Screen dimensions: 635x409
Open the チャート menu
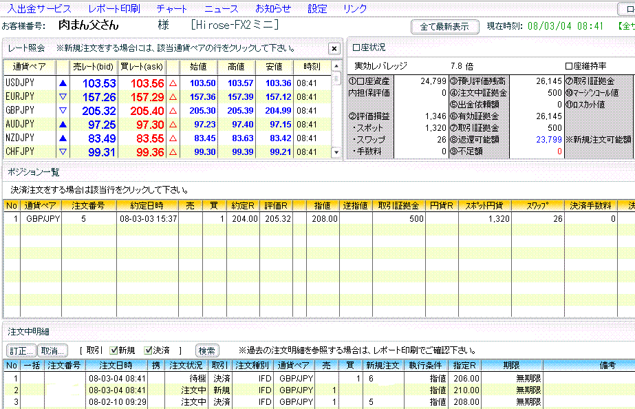(x=171, y=9)
